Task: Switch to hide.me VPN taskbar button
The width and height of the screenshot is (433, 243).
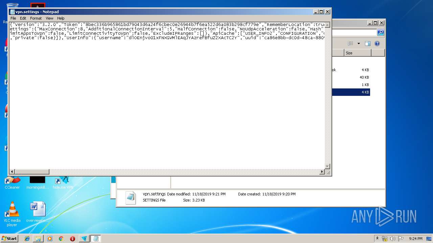Action: pyautogui.click(x=84, y=238)
